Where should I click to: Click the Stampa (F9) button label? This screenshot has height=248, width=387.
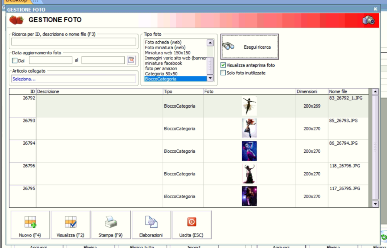(110, 235)
